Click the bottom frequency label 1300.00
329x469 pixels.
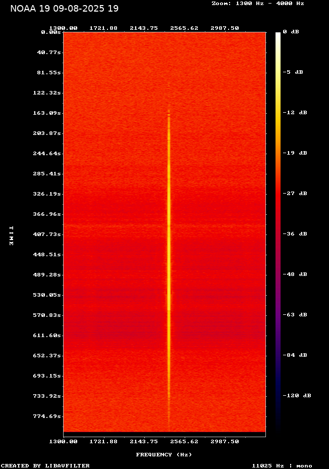pos(63,442)
